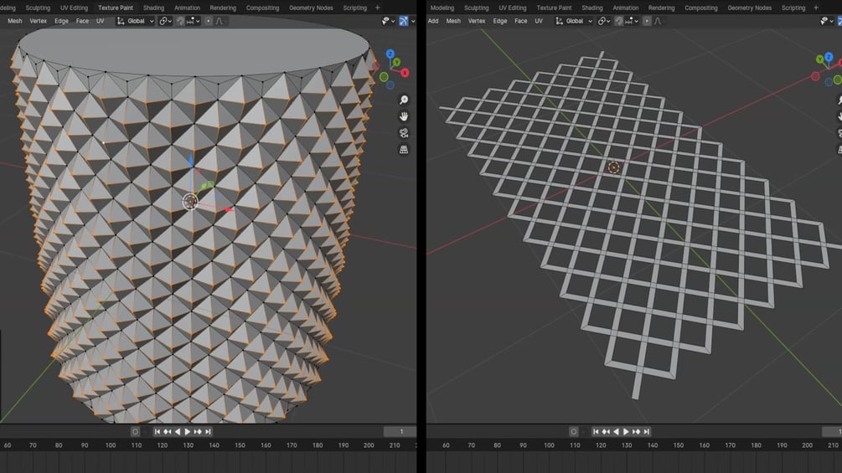Open Mesh menu in left window

point(15,21)
